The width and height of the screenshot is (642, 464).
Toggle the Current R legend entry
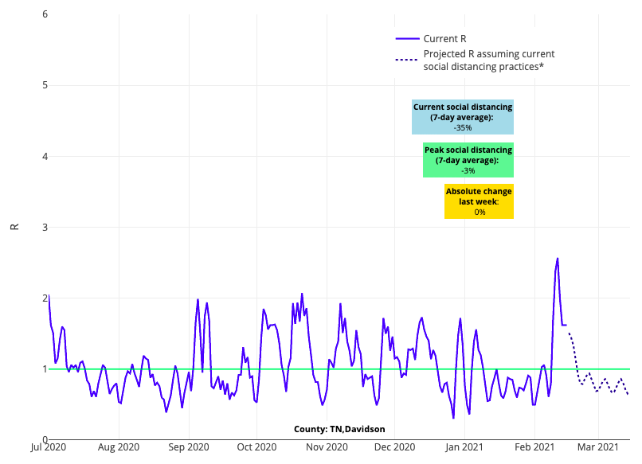pyautogui.click(x=444, y=38)
